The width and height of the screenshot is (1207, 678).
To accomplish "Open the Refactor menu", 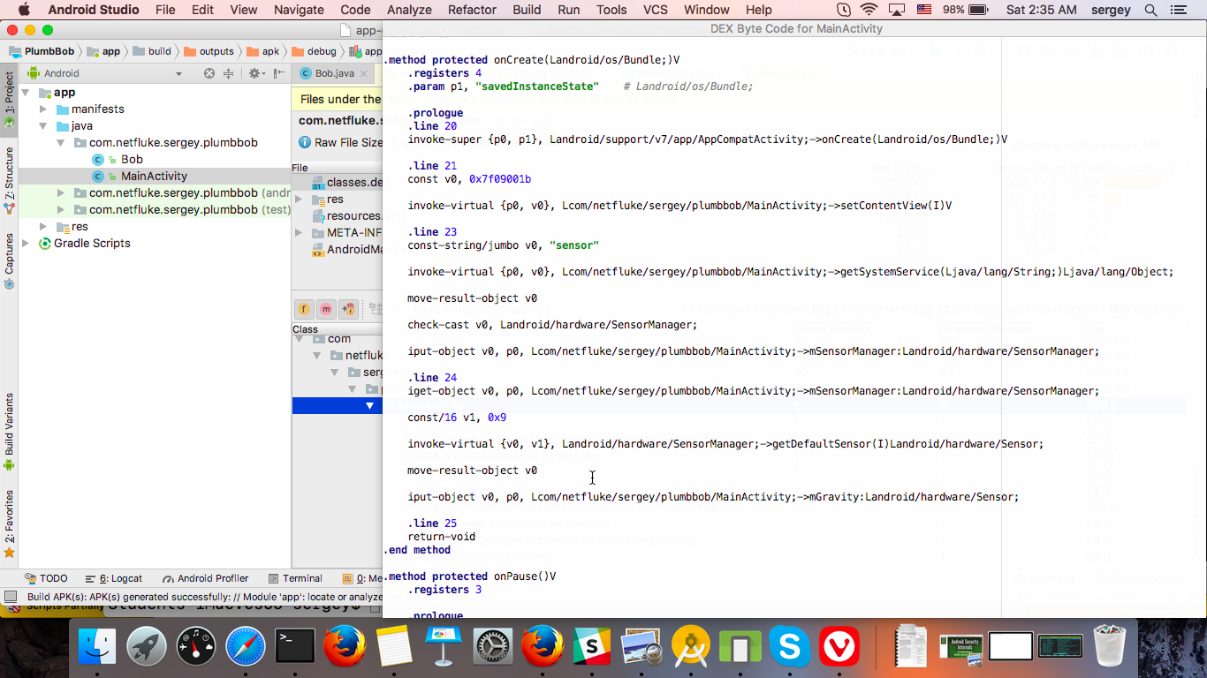I will pos(472,10).
